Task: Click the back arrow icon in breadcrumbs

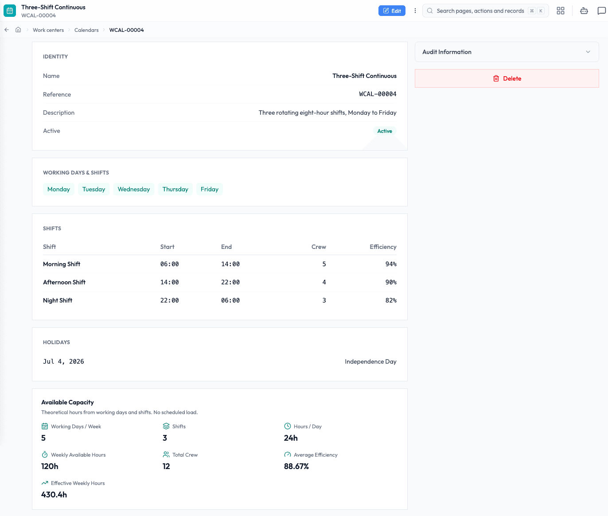Action: pyautogui.click(x=7, y=30)
